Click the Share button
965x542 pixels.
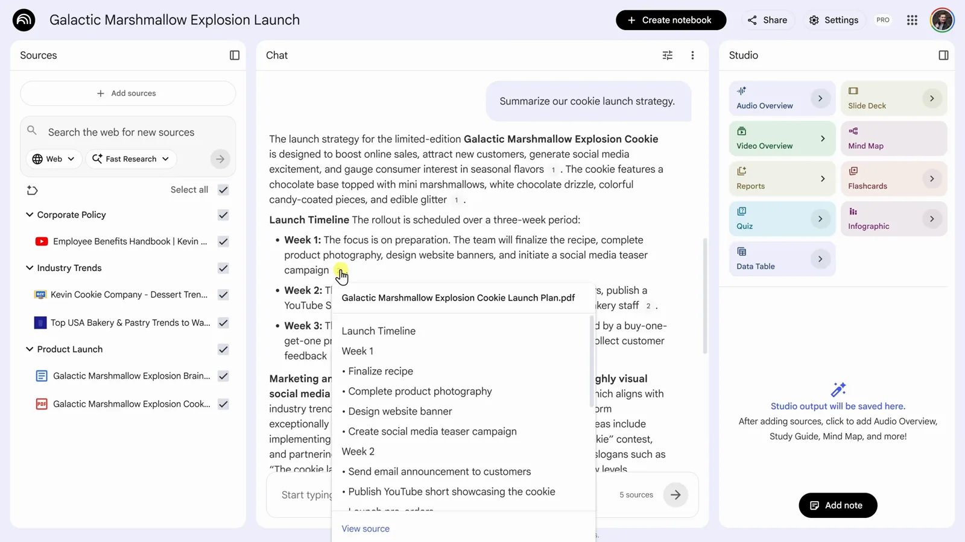[x=767, y=20]
